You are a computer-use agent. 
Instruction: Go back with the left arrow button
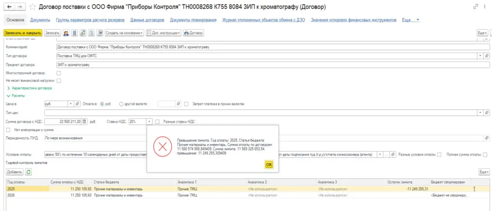(9, 7)
